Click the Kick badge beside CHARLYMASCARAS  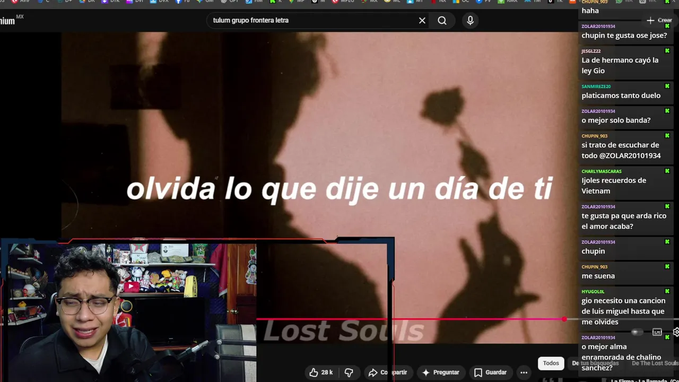pyautogui.click(x=667, y=171)
